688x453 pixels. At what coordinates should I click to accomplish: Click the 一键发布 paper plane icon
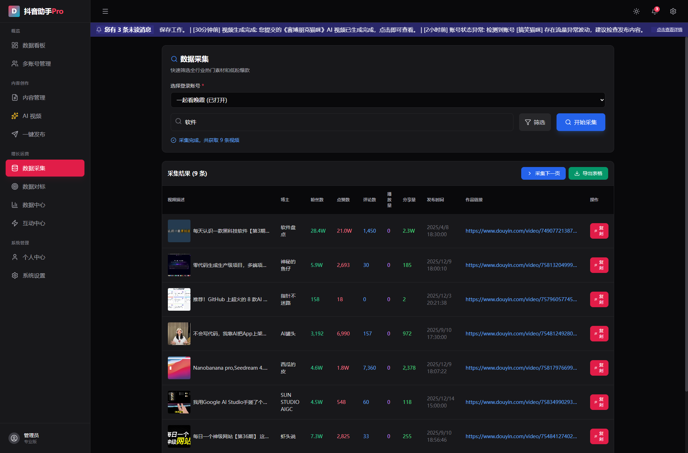[x=15, y=134]
